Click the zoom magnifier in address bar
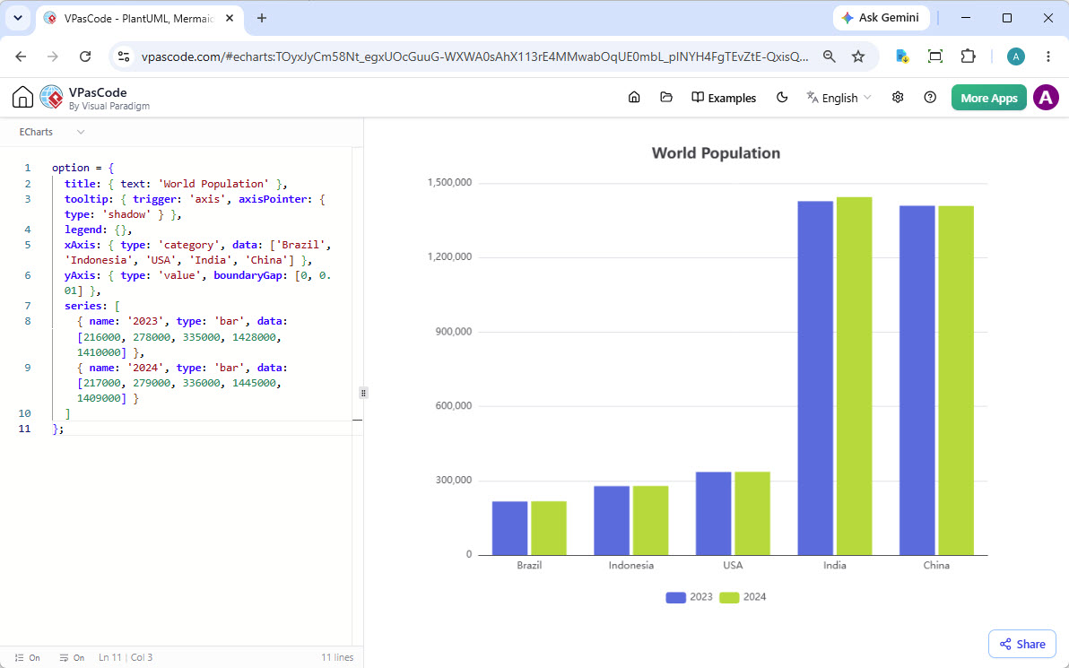The height and width of the screenshot is (668, 1069). (x=829, y=56)
